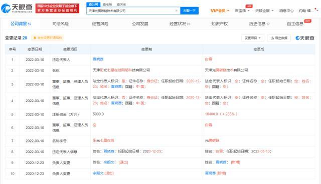Open the user account menu at top right
This screenshot has width=321, height=184.
click(x=308, y=10)
